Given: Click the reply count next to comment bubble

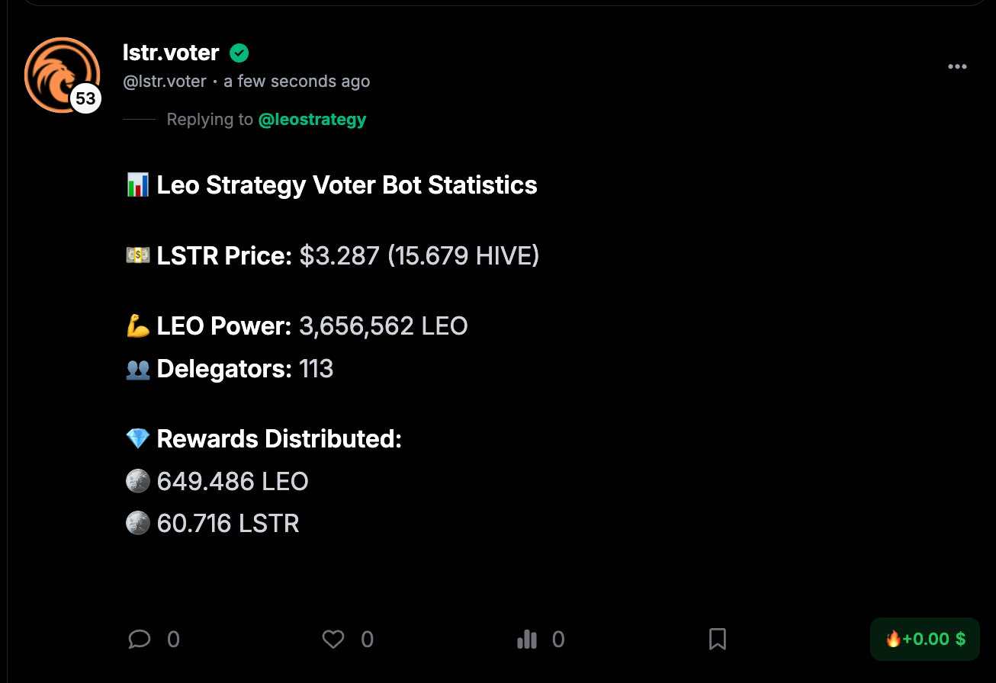Looking at the screenshot, I should (173, 639).
